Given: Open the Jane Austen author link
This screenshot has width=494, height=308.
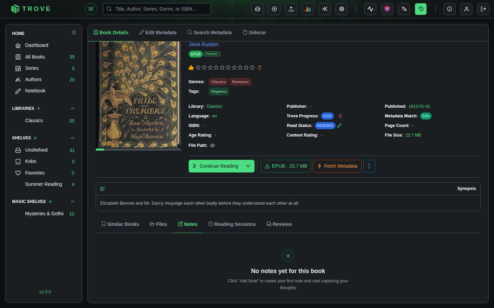Looking at the screenshot, I should [203, 44].
